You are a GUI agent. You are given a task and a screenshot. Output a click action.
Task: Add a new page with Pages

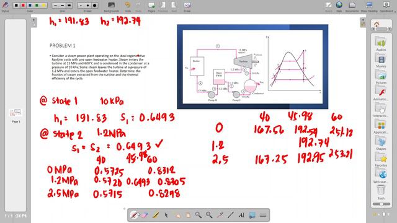(x=151, y=7)
